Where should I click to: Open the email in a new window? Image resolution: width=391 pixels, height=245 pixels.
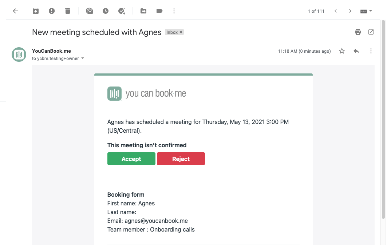[371, 32]
